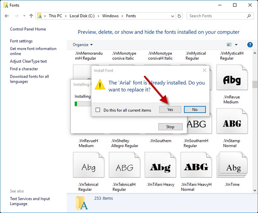
Task: Open recent locations dropdown arrow
Action: [24, 16]
